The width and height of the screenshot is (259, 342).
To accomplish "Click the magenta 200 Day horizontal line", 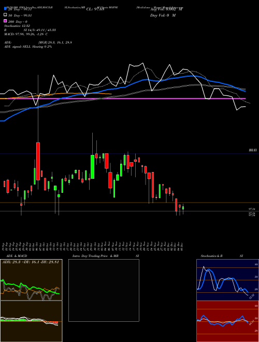I will pos(123,98).
